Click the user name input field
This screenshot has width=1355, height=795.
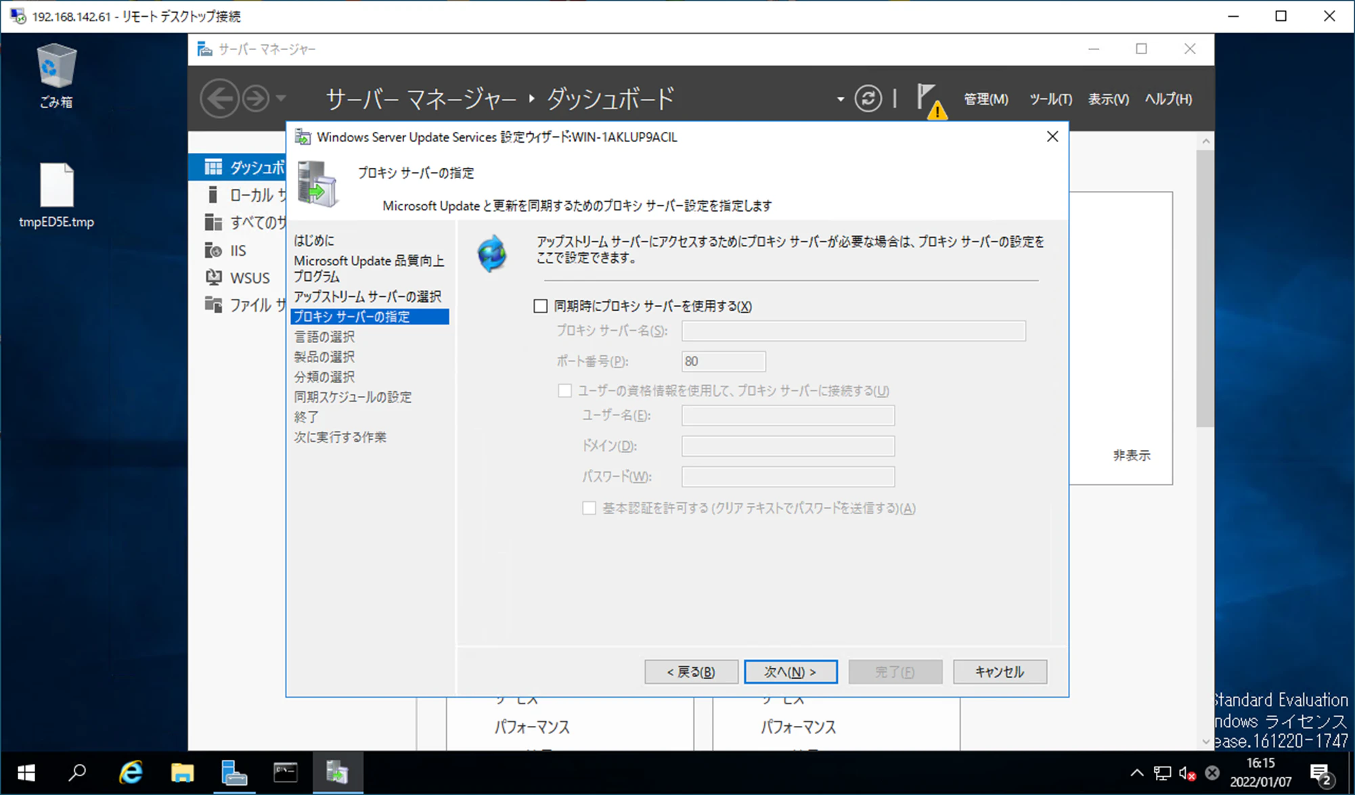coord(788,415)
